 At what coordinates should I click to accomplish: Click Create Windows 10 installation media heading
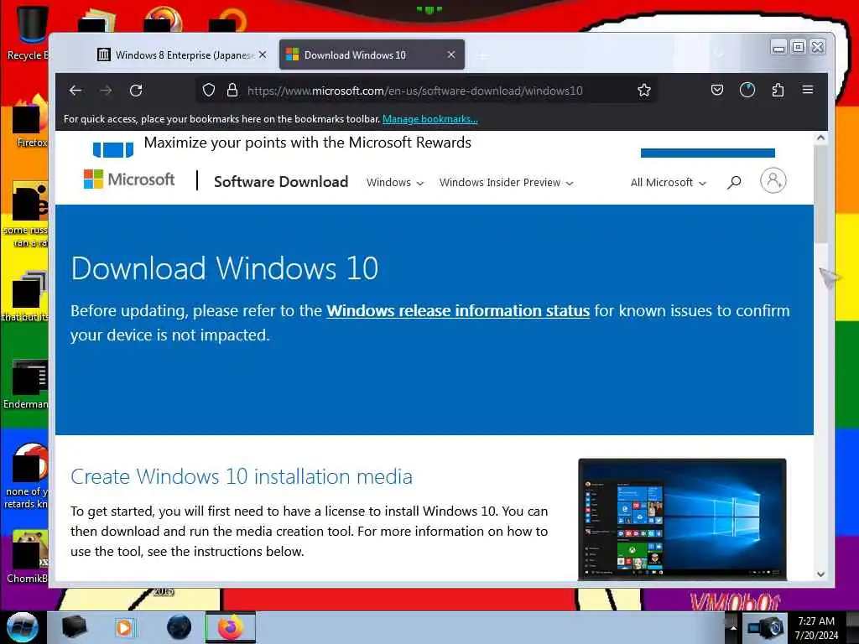coord(241,476)
